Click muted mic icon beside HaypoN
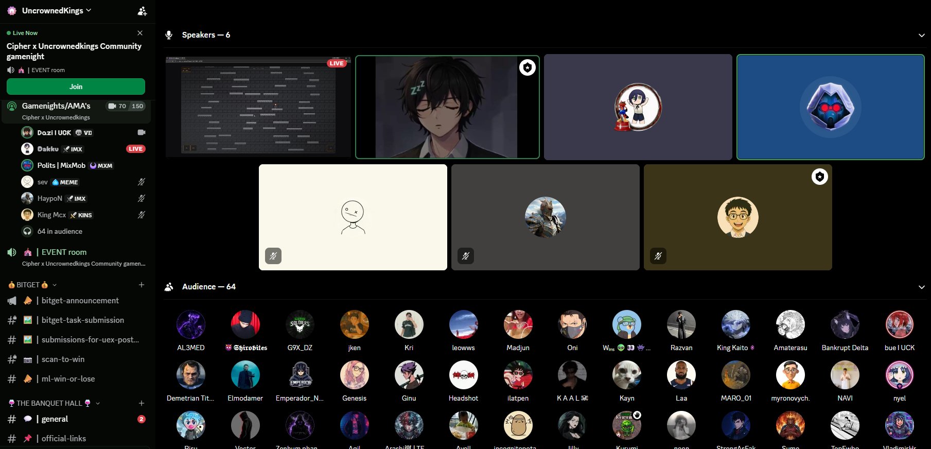This screenshot has height=449, width=931. coord(142,199)
